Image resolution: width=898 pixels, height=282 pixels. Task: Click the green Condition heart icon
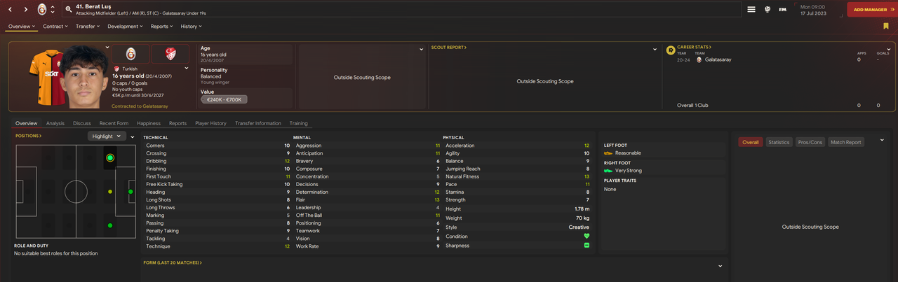[x=587, y=235]
